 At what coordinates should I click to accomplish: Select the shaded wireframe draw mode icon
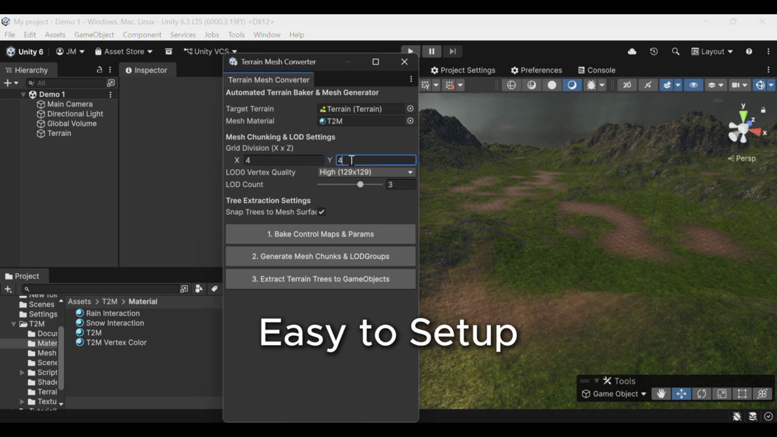532,85
